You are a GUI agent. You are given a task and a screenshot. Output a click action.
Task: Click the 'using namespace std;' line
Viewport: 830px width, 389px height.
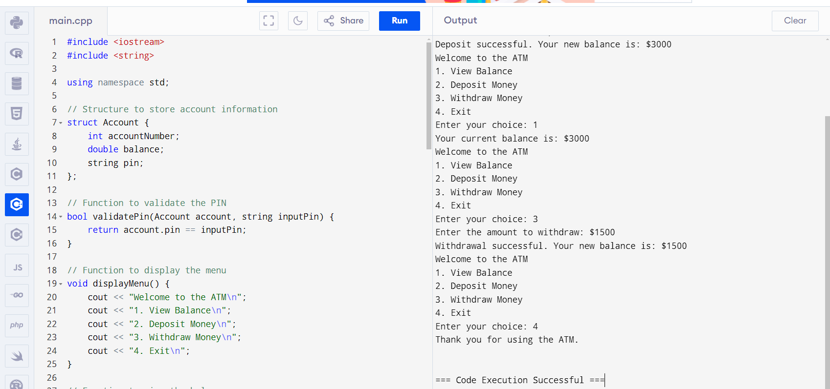point(118,82)
